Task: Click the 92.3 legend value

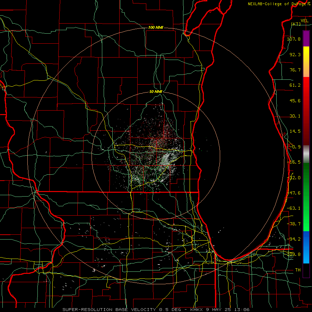Action: coord(295,54)
